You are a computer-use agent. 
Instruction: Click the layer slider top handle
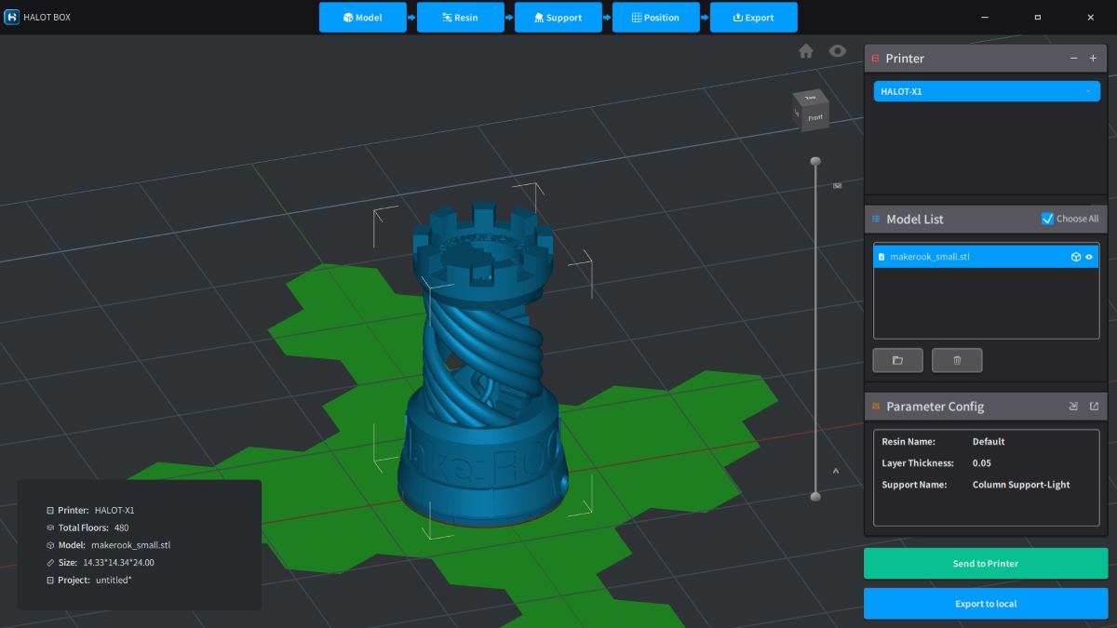click(815, 161)
